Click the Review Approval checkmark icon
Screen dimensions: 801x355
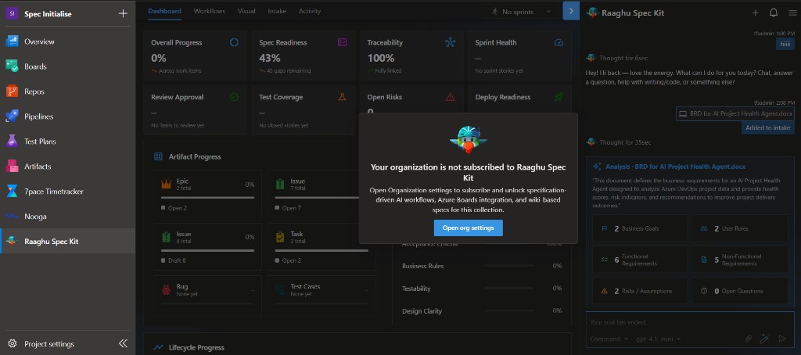[x=234, y=97]
